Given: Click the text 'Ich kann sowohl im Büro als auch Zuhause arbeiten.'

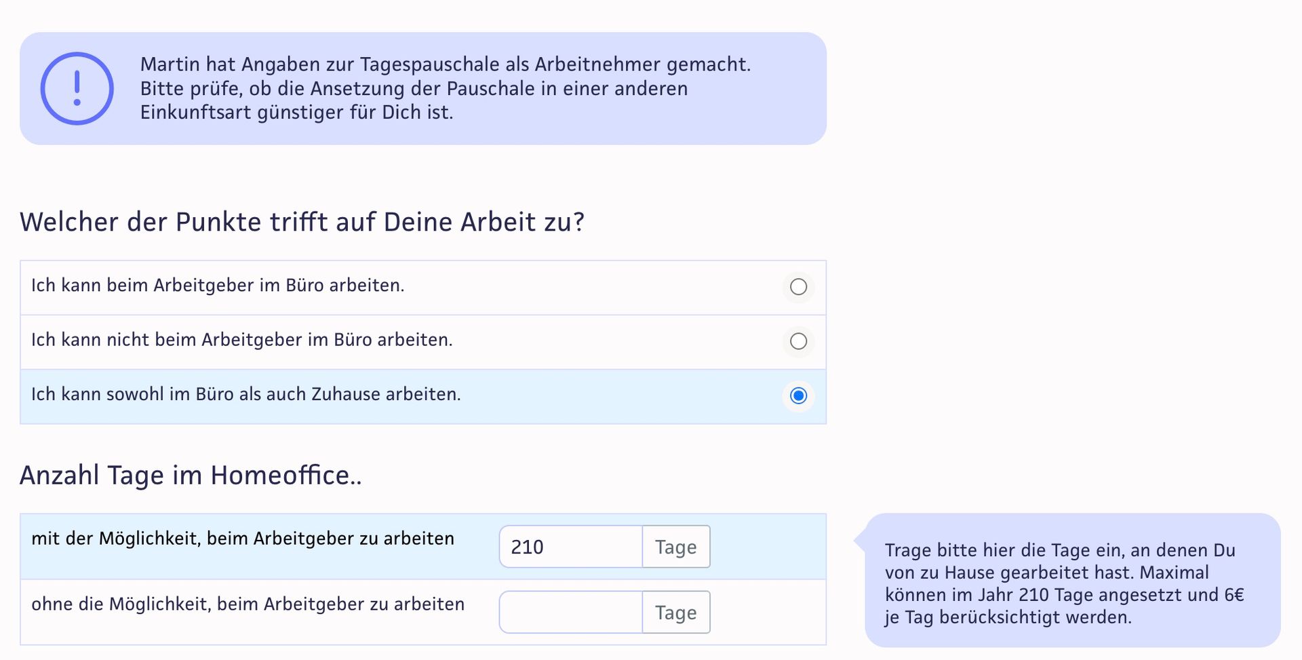Looking at the screenshot, I should click(x=246, y=394).
